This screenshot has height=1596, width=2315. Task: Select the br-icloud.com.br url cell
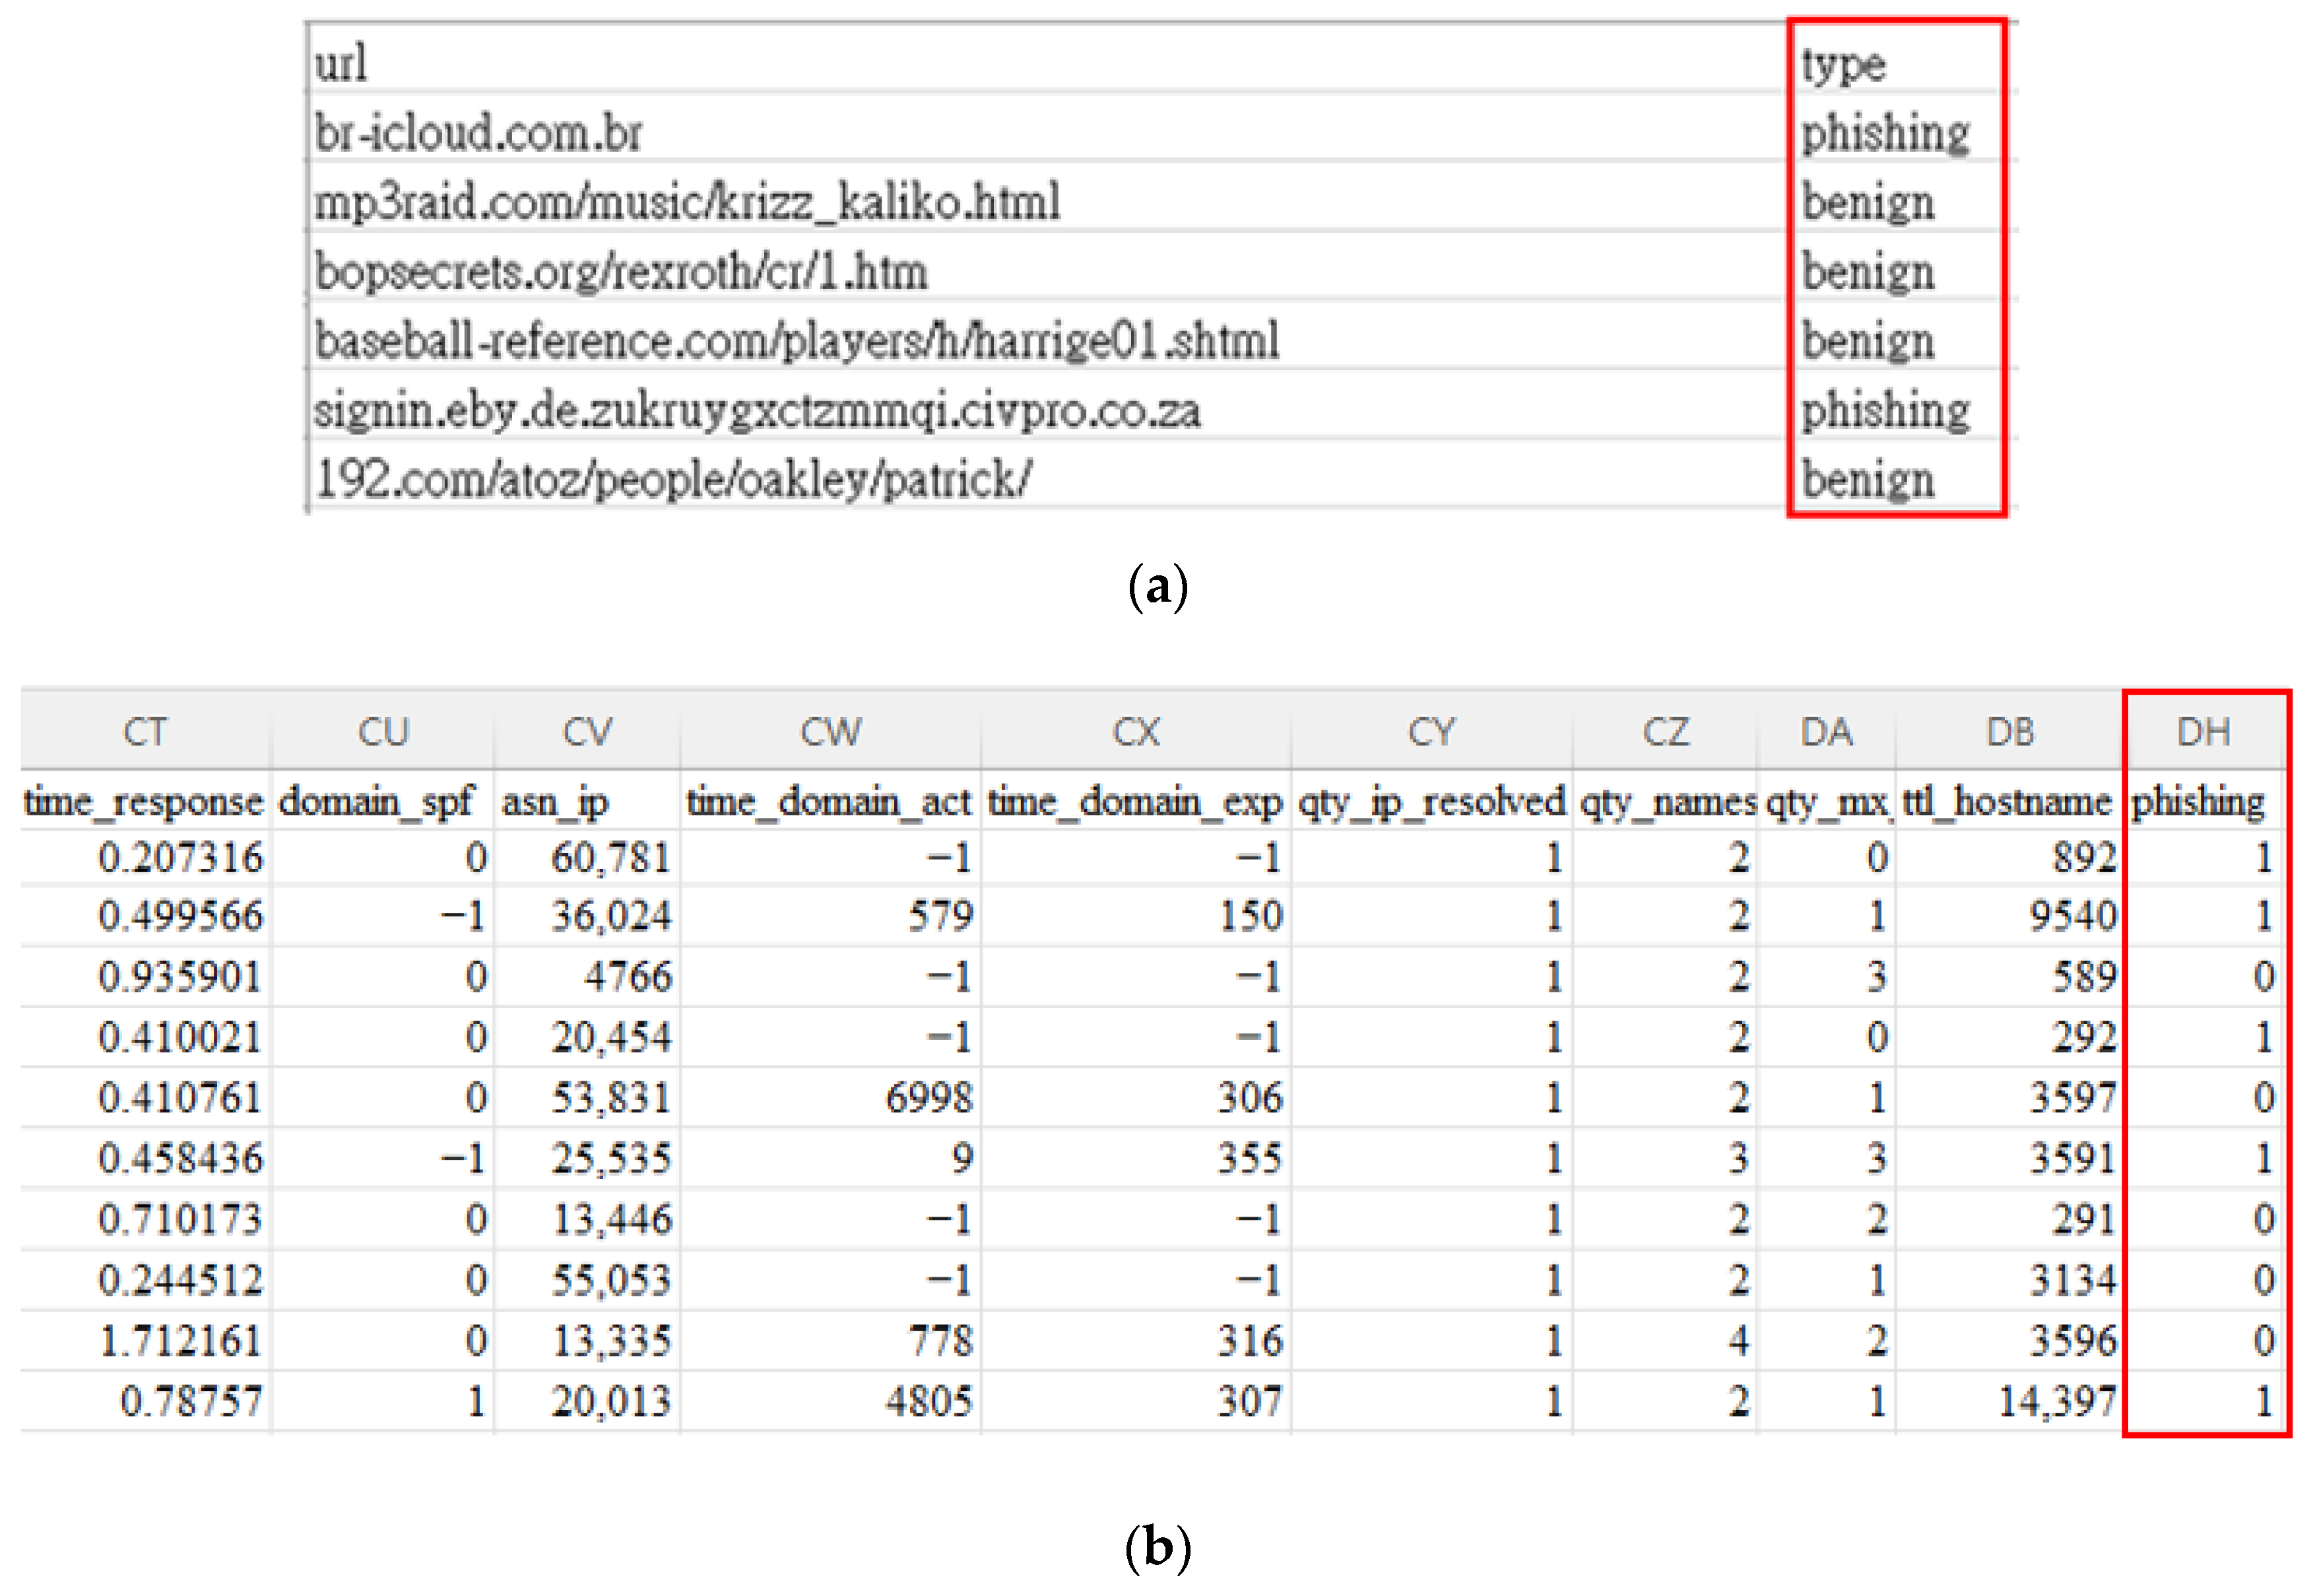click(478, 133)
